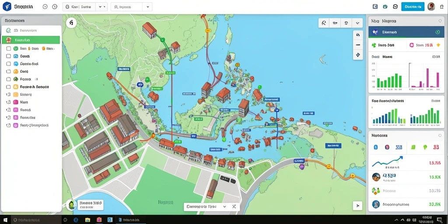Click the round locate button at map top-left

coord(71,23)
